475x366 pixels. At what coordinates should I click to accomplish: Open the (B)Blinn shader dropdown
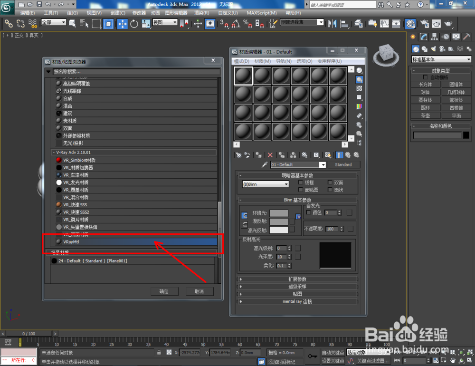click(266, 184)
